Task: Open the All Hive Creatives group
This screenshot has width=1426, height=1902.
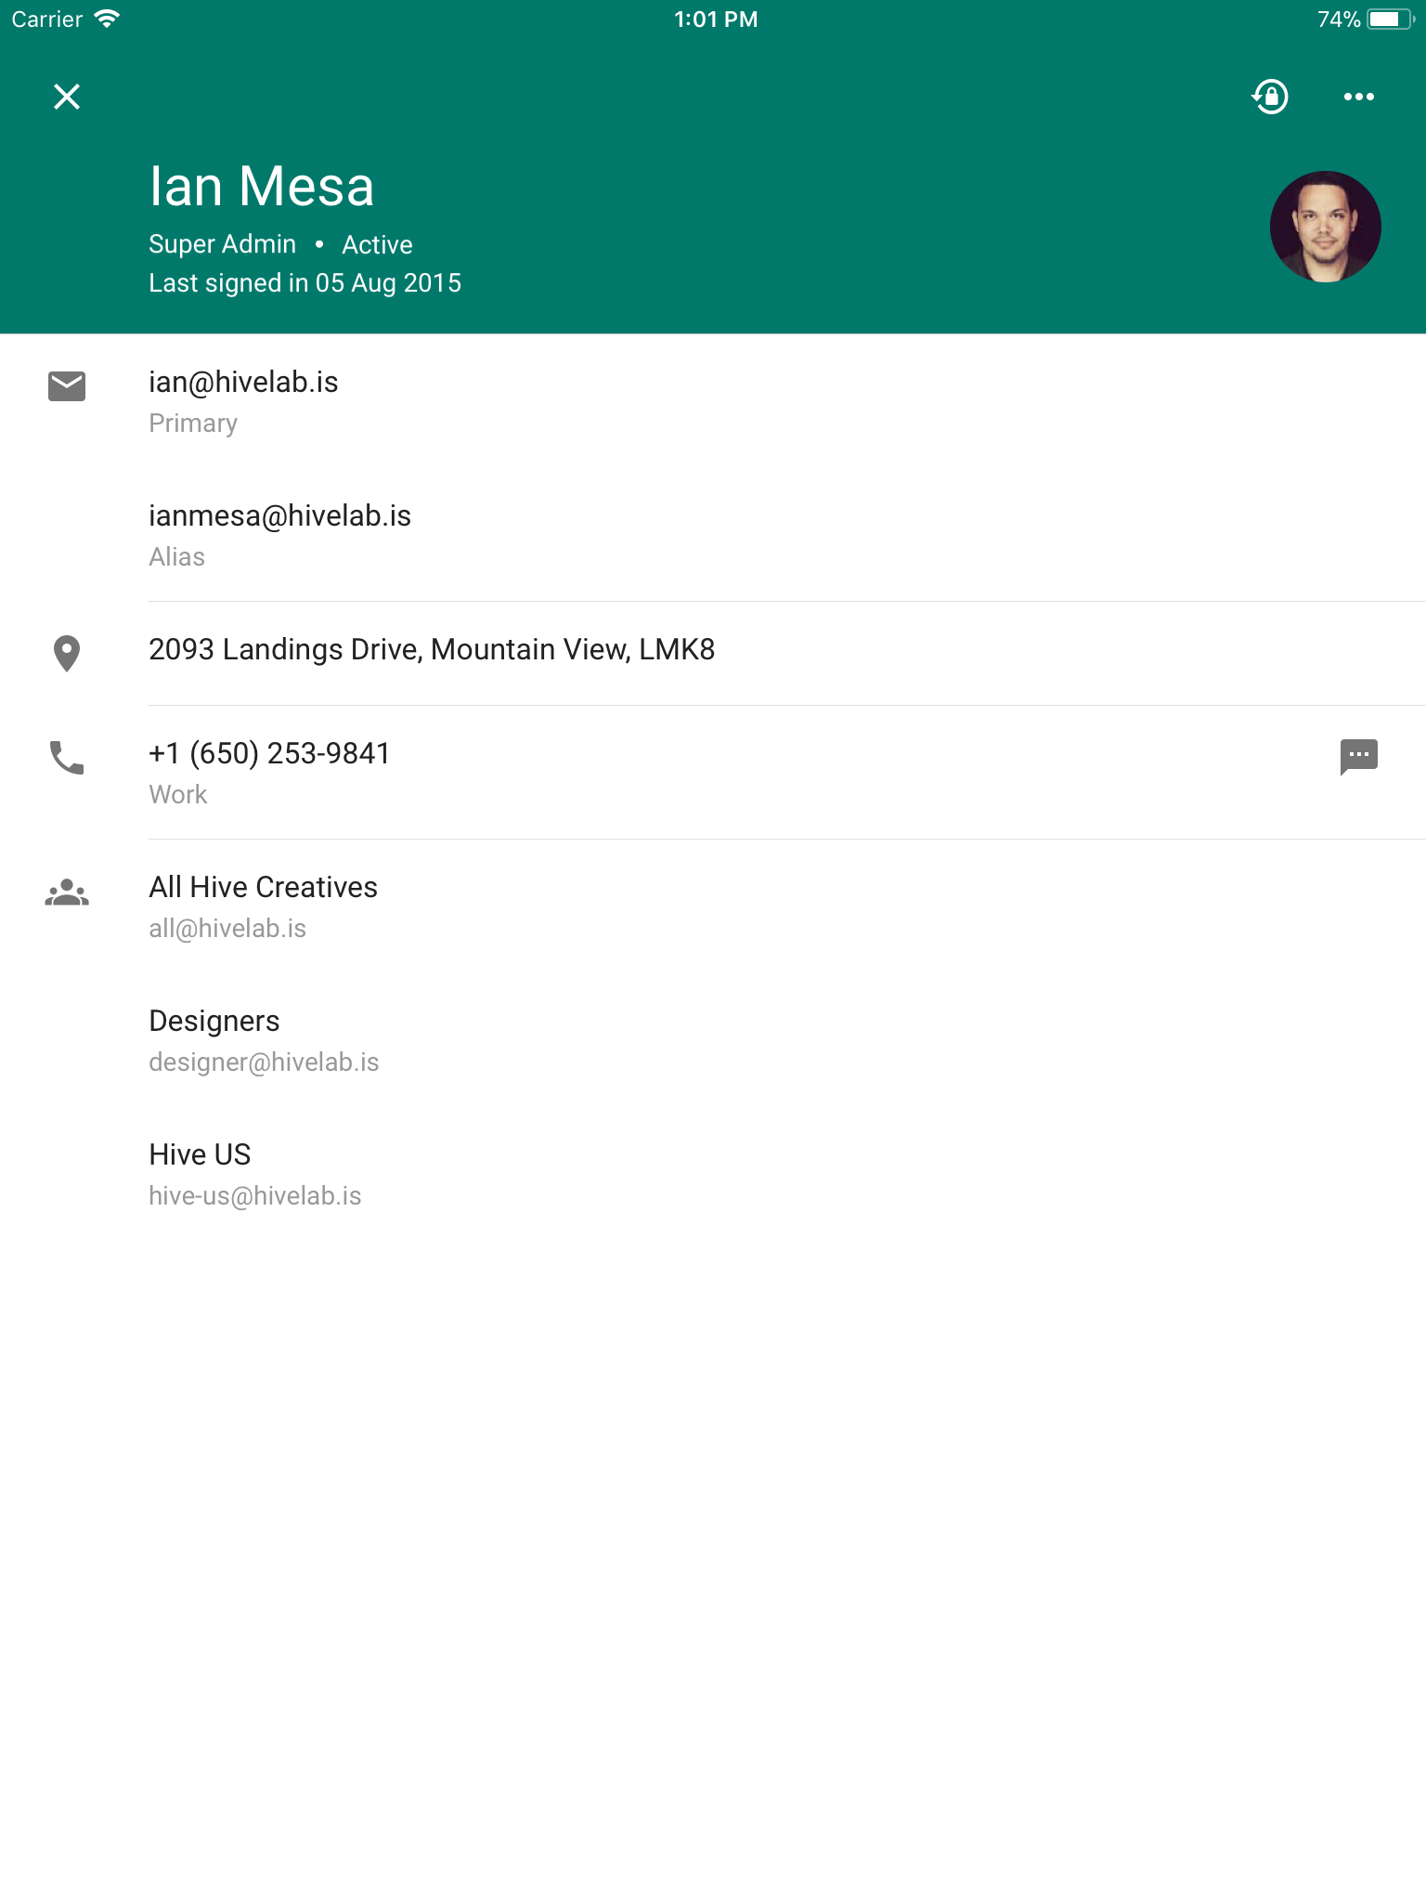Action: pyautogui.click(x=263, y=887)
